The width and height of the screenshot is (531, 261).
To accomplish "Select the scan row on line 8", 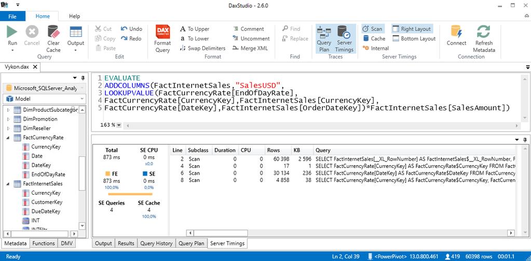I will [x=343, y=180].
